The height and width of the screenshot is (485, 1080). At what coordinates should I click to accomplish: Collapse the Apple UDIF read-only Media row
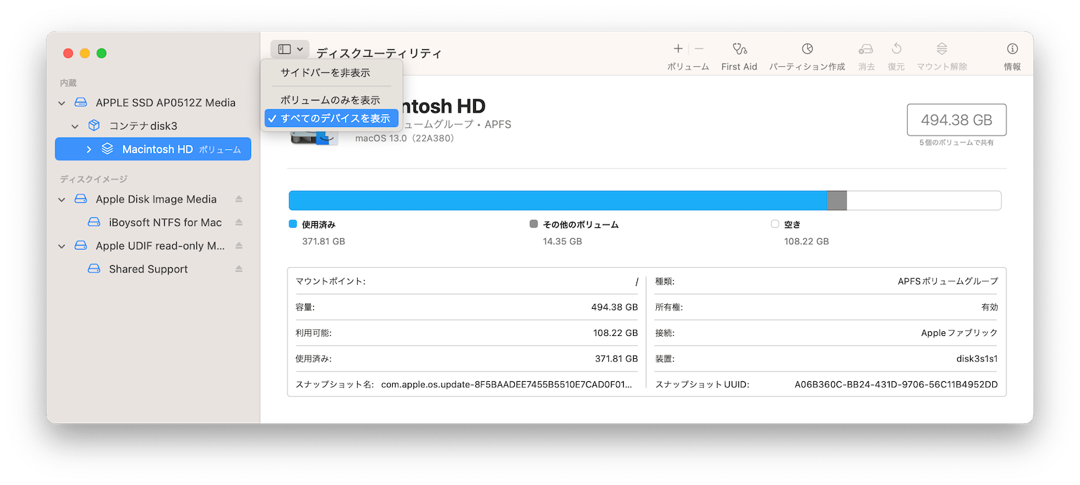(x=62, y=246)
